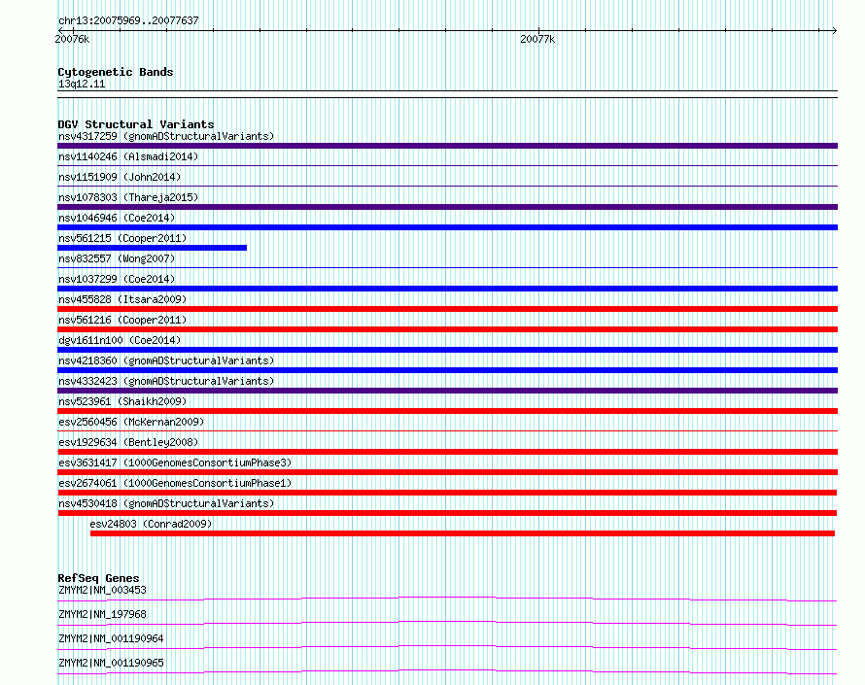
Task: Open variant nsv4332423 gnomAD label
Action: (166, 381)
